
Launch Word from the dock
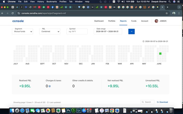point(117,111)
